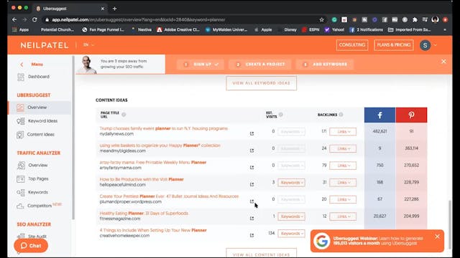460x258 pixels.
Task: Open hellopeacefulmind.com external link icon
Action: [252, 184]
